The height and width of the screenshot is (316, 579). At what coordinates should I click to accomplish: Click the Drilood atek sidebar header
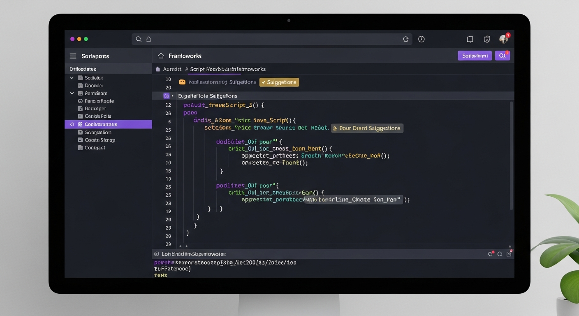(108, 69)
